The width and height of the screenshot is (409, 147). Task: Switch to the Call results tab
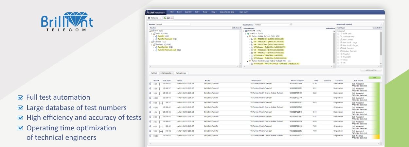pos(166,73)
